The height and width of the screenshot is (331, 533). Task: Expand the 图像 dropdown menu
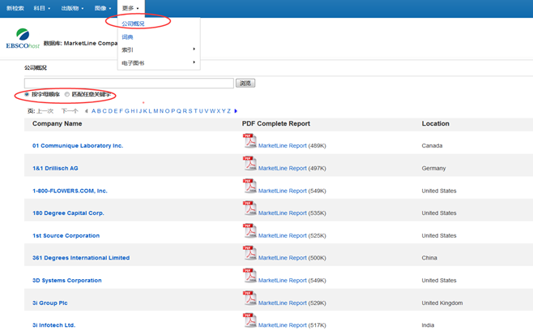103,8
